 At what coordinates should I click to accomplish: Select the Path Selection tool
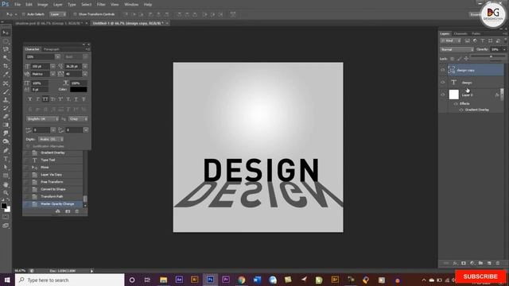coord(6,167)
